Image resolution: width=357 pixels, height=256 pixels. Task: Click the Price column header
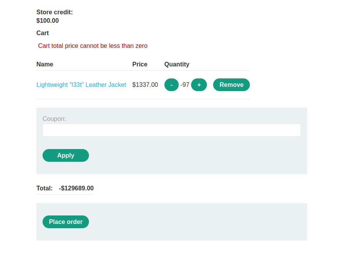click(140, 64)
